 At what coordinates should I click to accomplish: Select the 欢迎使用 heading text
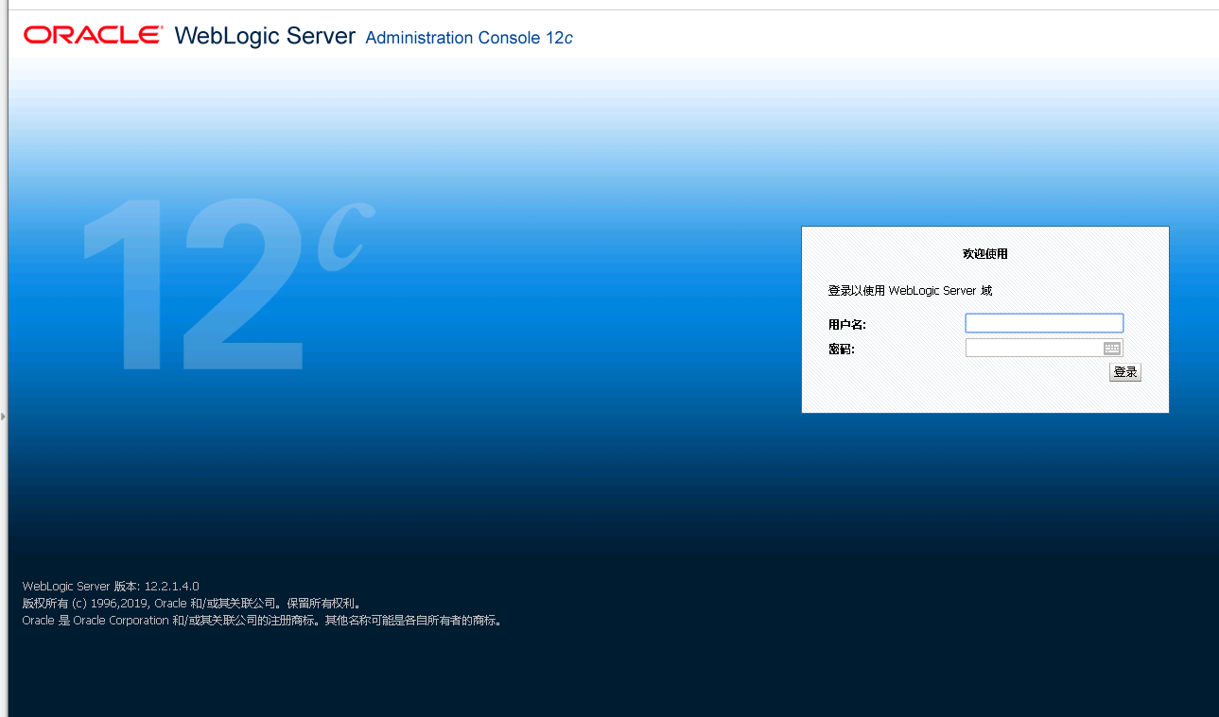click(985, 254)
